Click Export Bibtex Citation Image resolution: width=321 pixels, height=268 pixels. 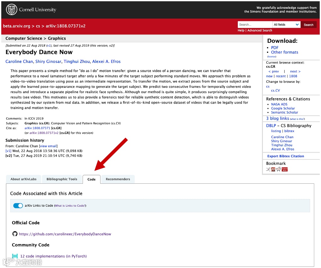pyautogui.click(x=286, y=156)
